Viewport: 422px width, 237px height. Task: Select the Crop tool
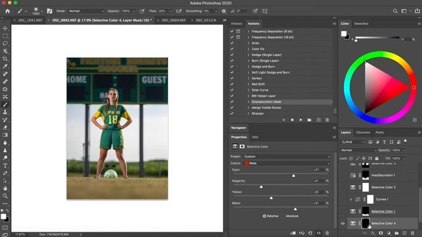pyautogui.click(x=5, y=59)
